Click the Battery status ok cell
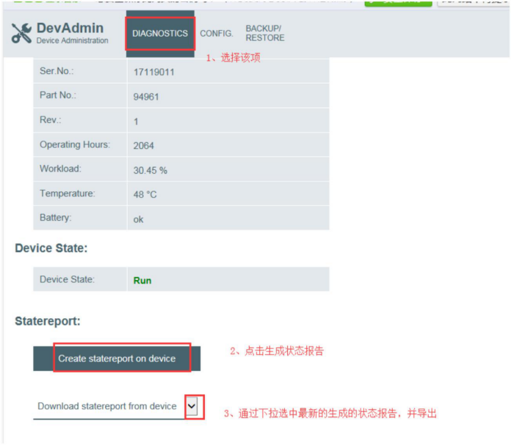The height and width of the screenshot is (445, 511). coord(228,218)
